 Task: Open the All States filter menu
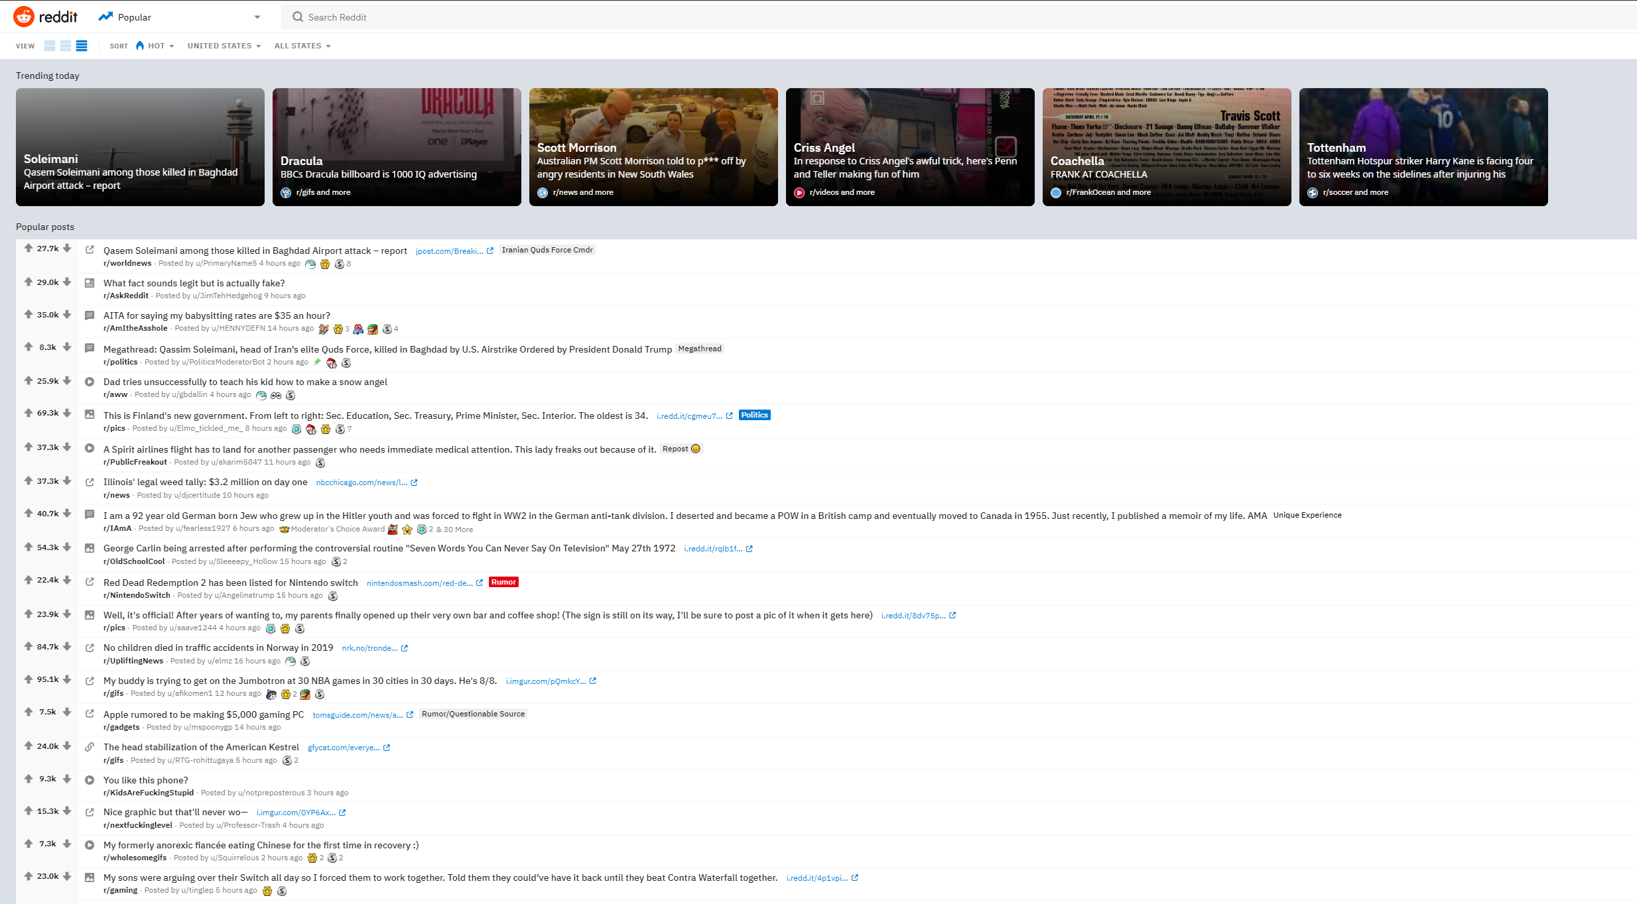point(302,46)
